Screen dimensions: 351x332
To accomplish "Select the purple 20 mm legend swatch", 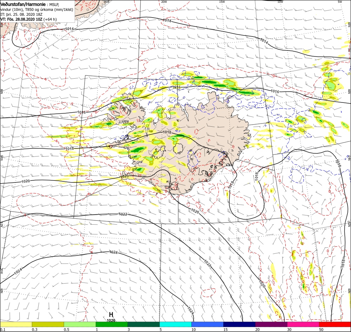I will click(271, 324).
